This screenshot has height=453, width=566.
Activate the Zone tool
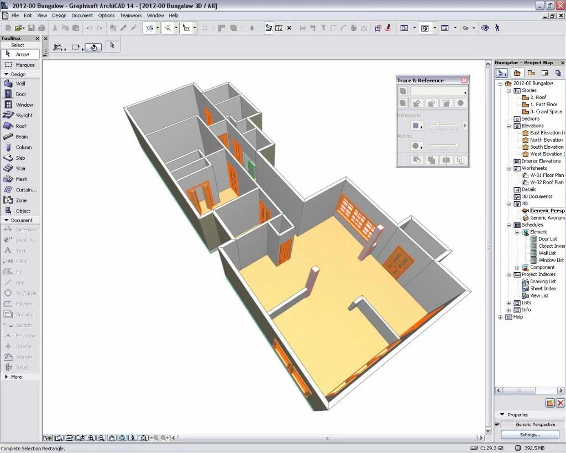click(x=20, y=200)
